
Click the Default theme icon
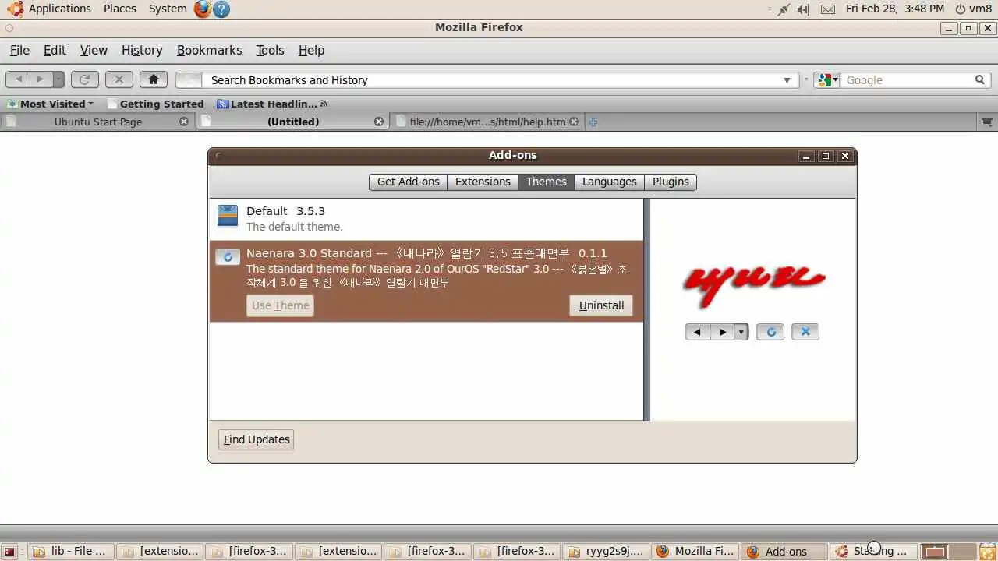pos(228,216)
